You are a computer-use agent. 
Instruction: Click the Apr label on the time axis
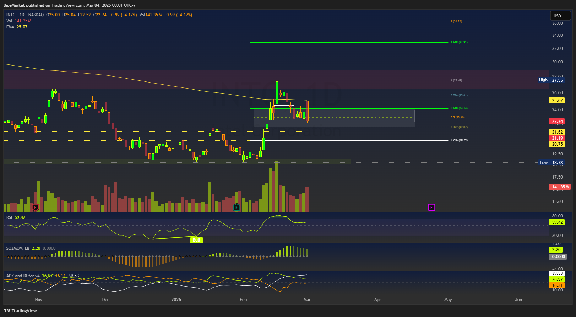click(x=377, y=300)
